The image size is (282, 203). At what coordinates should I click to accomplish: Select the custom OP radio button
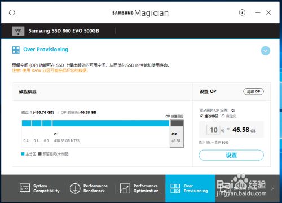pos(223,116)
